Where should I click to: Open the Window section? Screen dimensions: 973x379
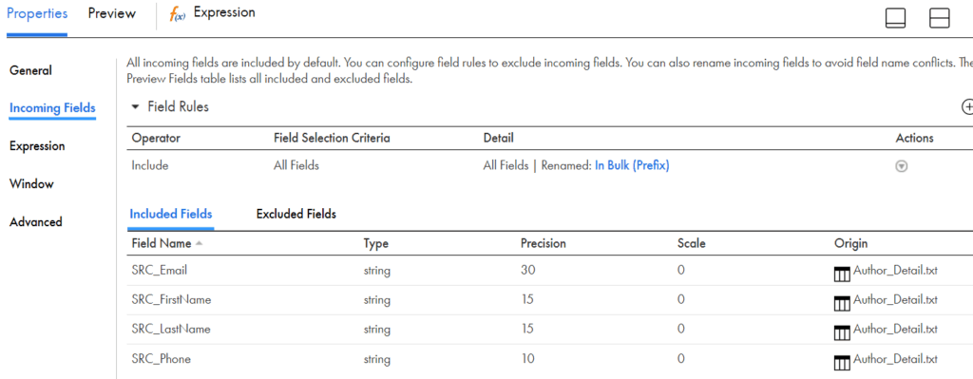click(x=31, y=184)
